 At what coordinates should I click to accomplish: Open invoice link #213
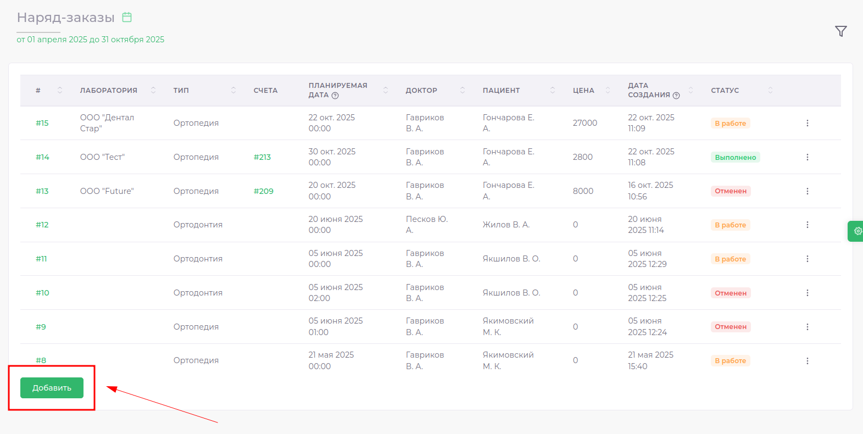point(262,157)
